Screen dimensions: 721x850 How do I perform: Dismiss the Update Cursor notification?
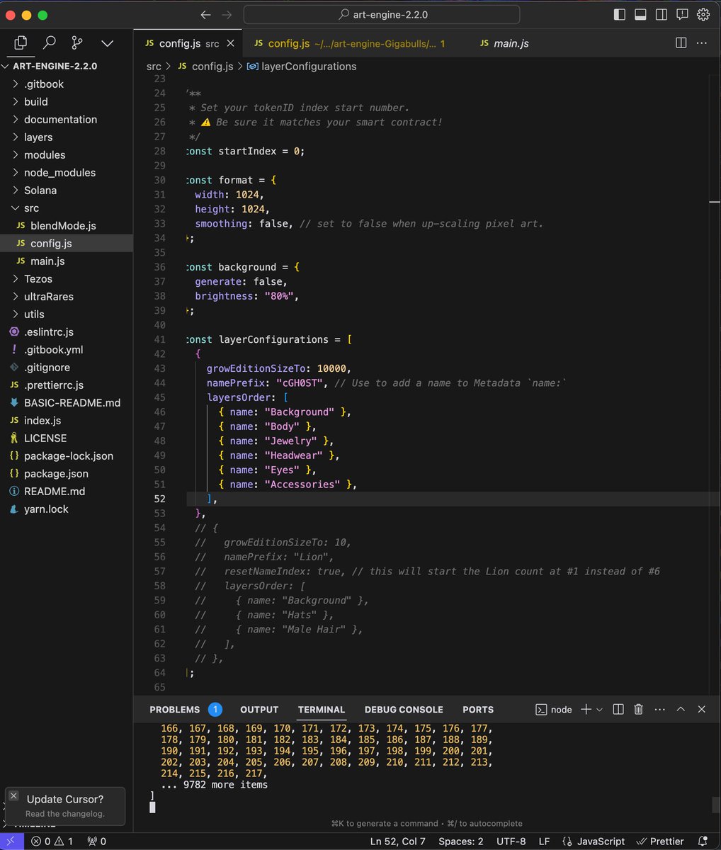pos(13,796)
